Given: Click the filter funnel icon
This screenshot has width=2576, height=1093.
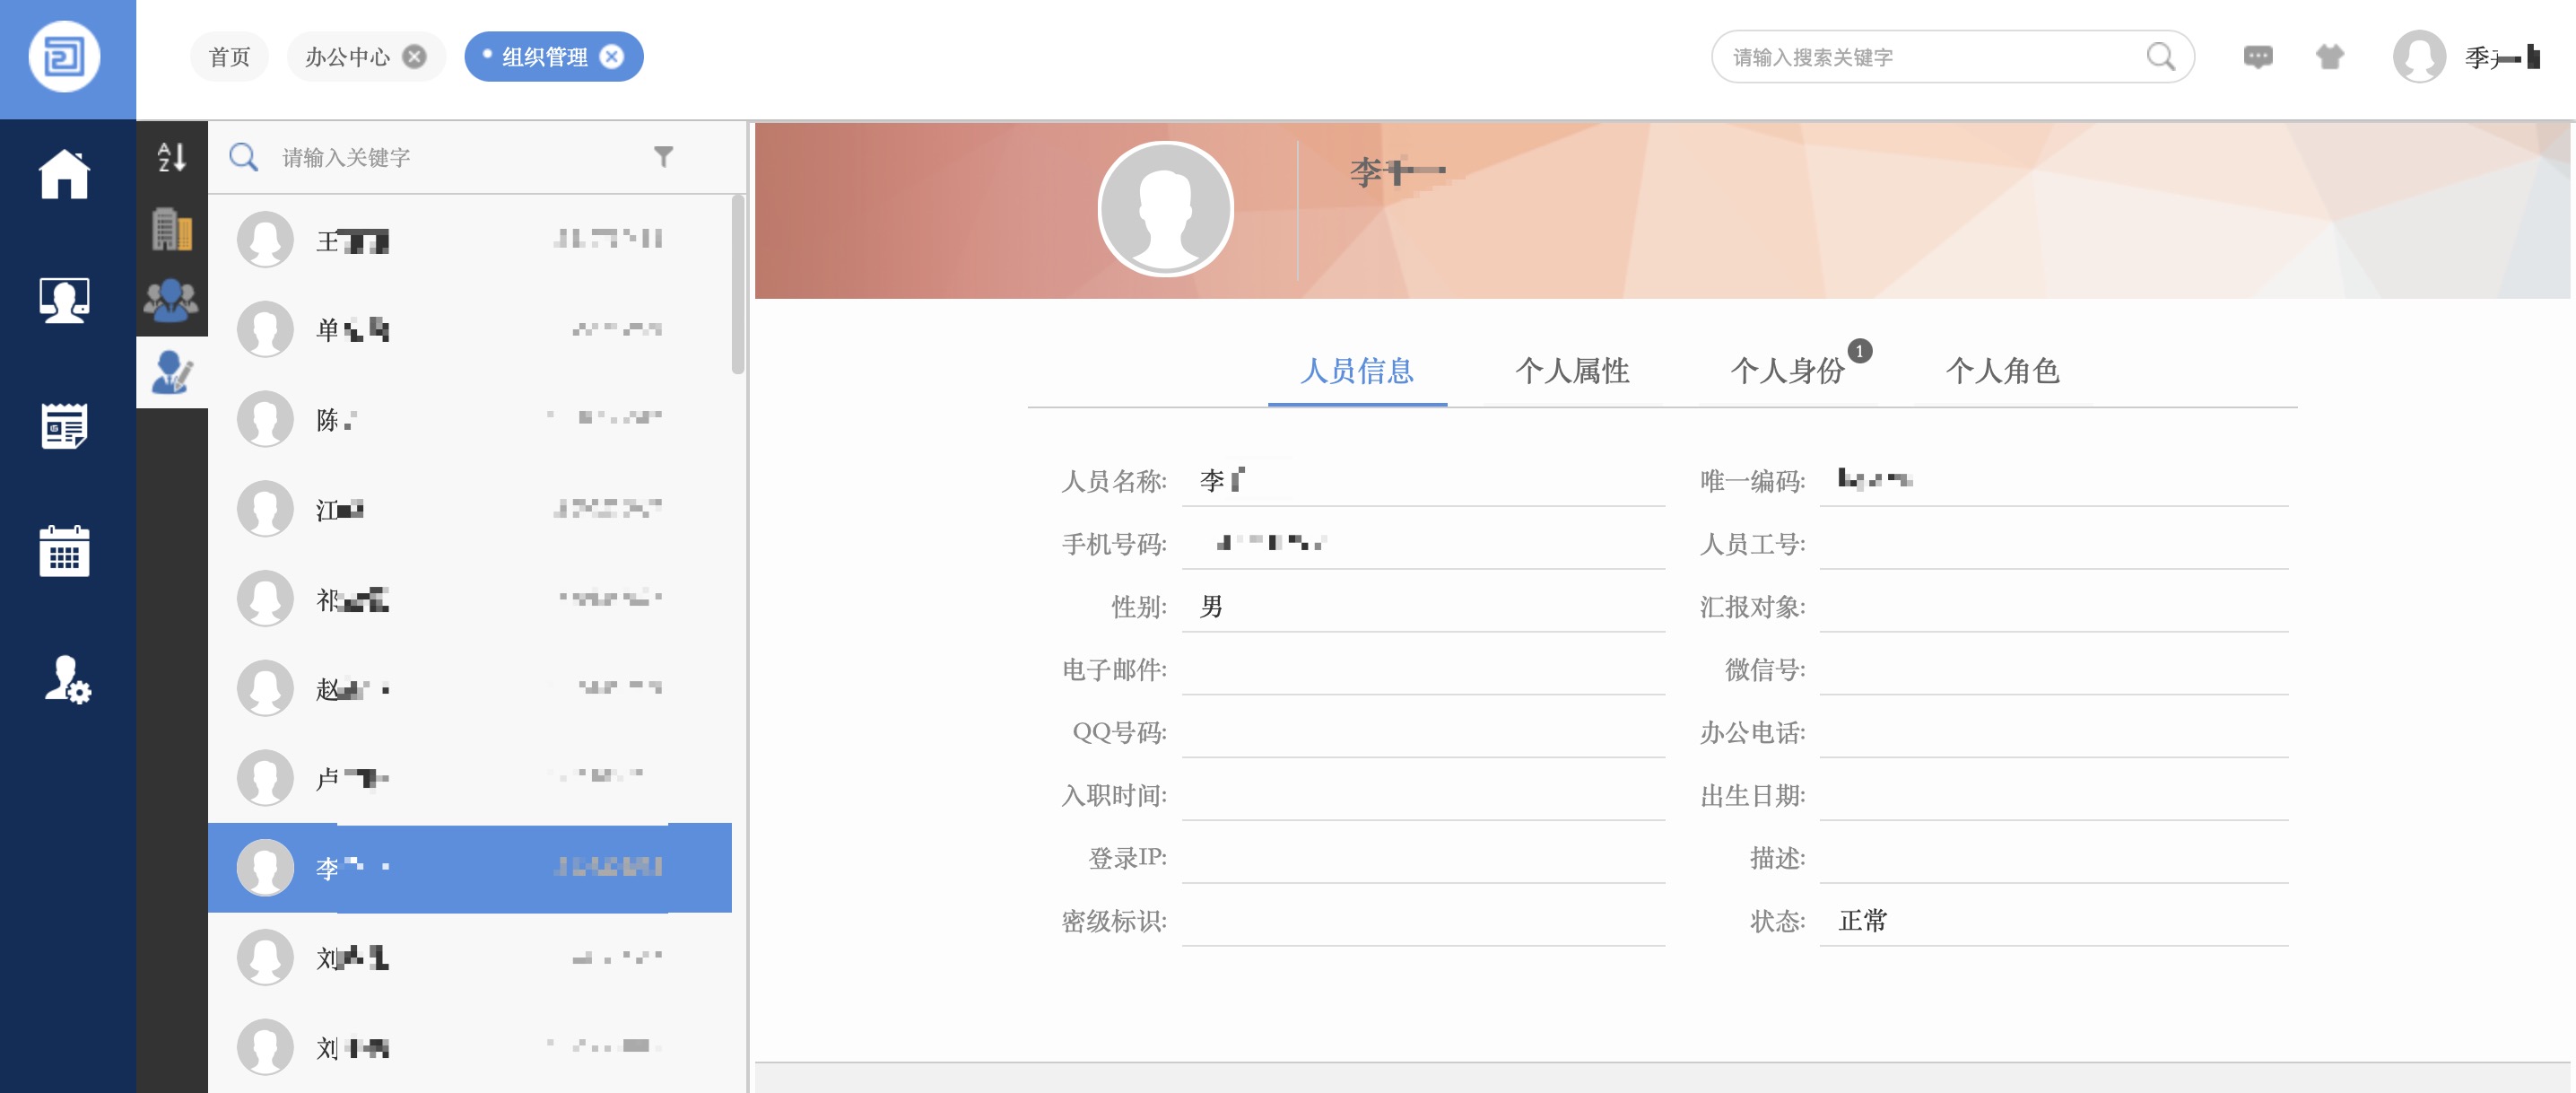Looking at the screenshot, I should 663,156.
